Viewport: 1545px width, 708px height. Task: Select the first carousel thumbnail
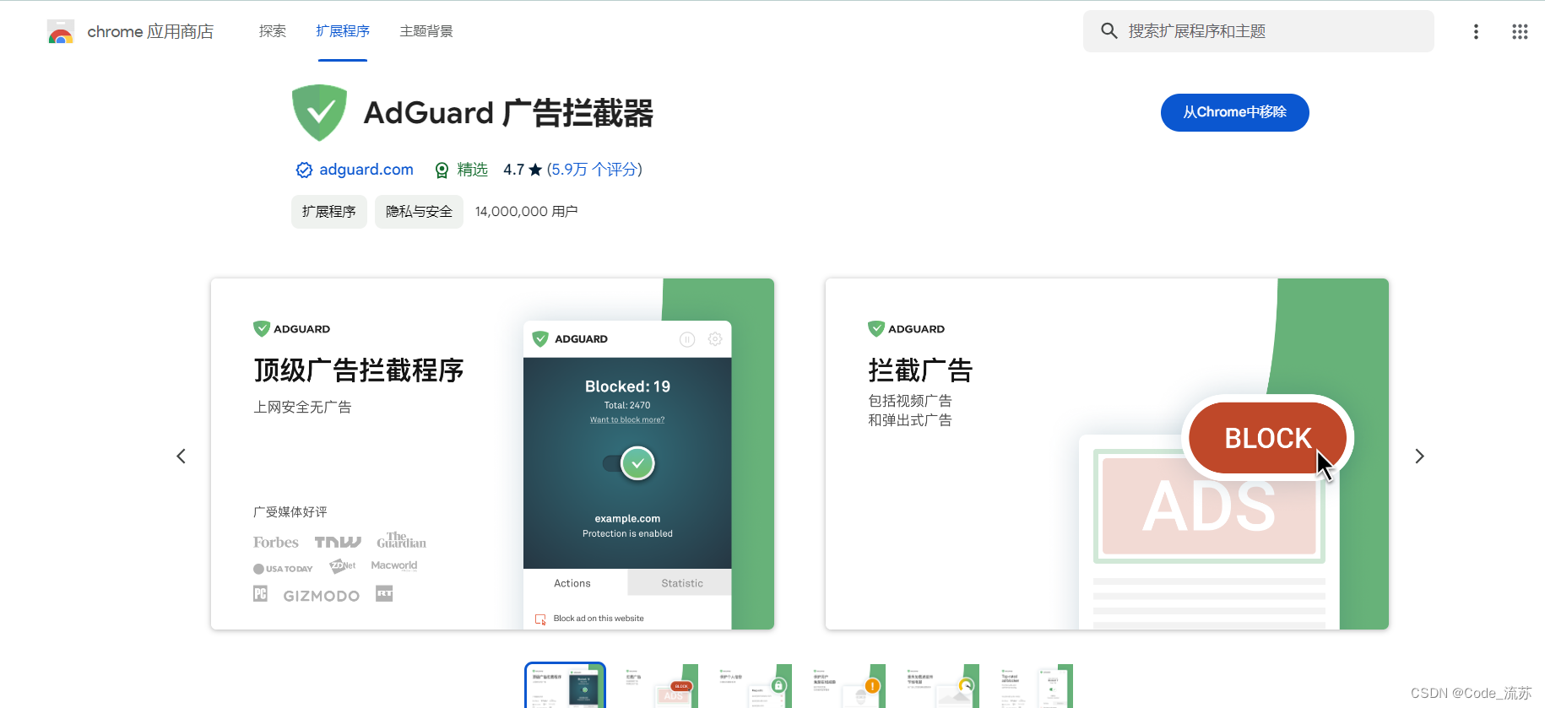coord(565,686)
